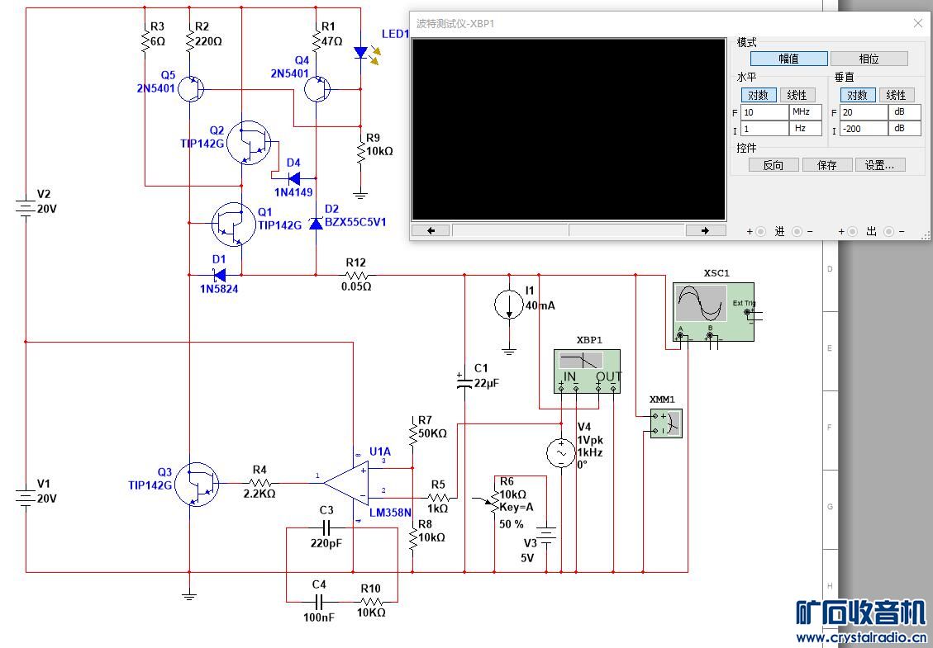This screenshot has height=648, width=933.
Task: Select the 进 input minus terminal radio
Action: tap(797, 232)
